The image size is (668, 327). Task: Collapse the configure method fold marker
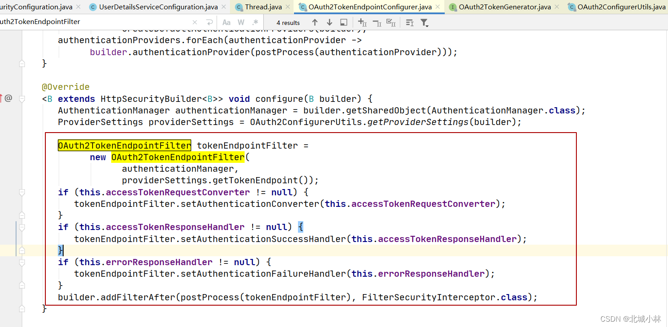point(22,99)
